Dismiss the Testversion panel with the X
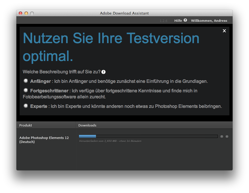 tap(224, 31)
